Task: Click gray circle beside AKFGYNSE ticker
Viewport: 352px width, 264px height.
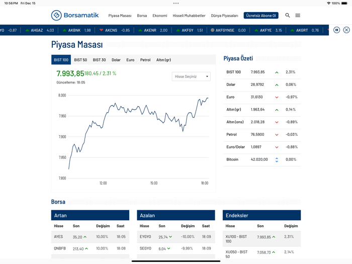Action: coord(212,30)
